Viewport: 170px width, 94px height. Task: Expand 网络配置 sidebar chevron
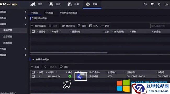25,18
